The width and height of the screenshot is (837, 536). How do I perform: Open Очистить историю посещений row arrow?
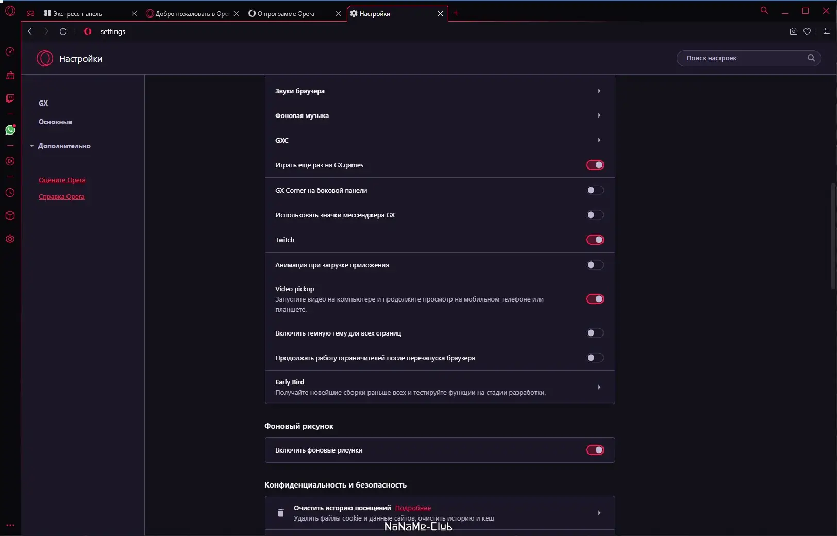[x=599, y=513]
